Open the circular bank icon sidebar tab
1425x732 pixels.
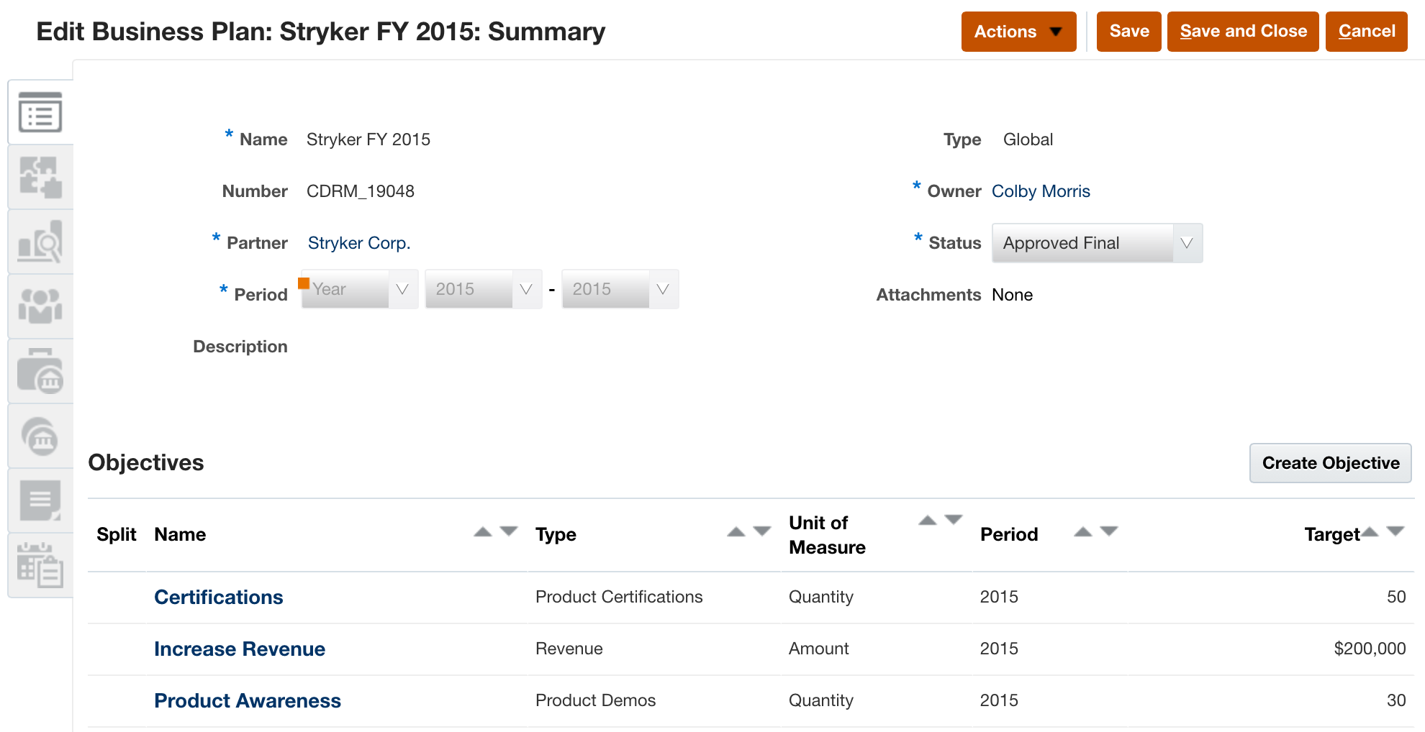click(x=40, y=436)
